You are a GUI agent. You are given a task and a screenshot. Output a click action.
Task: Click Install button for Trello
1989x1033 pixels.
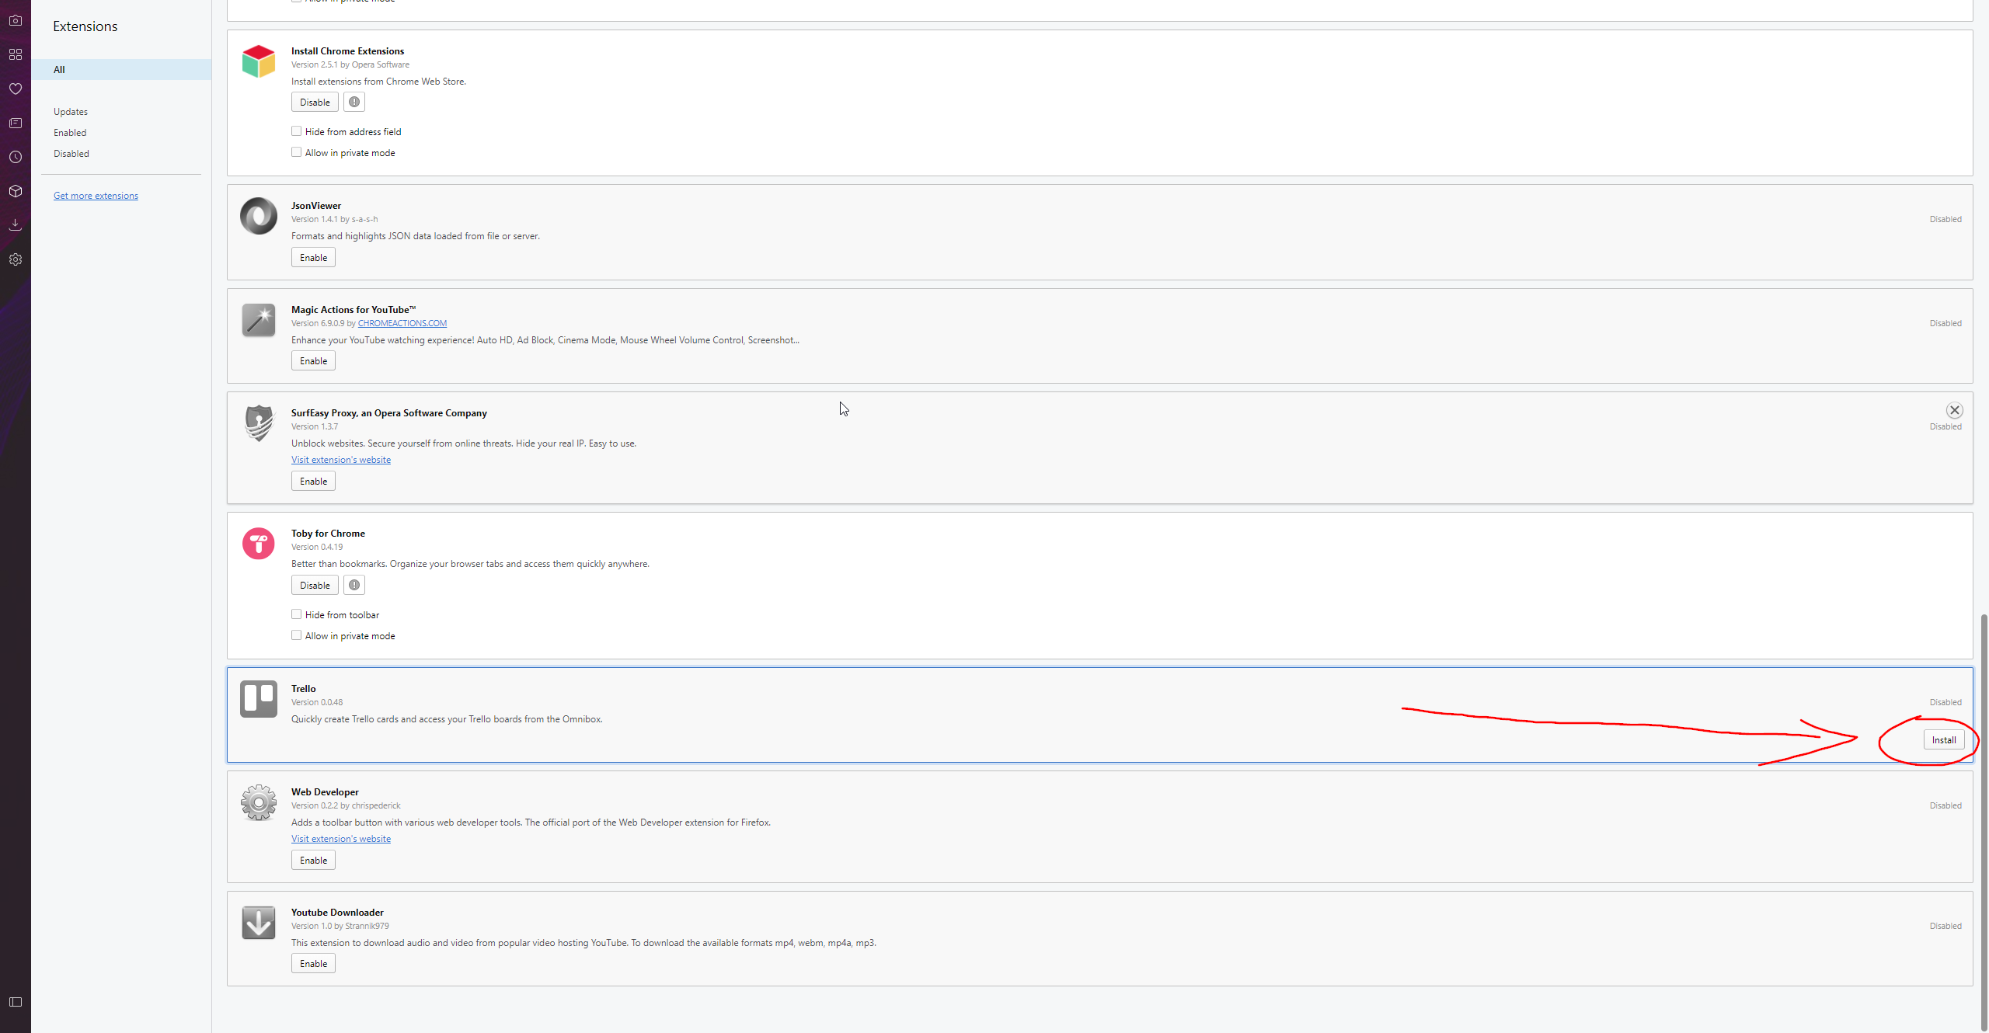coord(1943,739)
